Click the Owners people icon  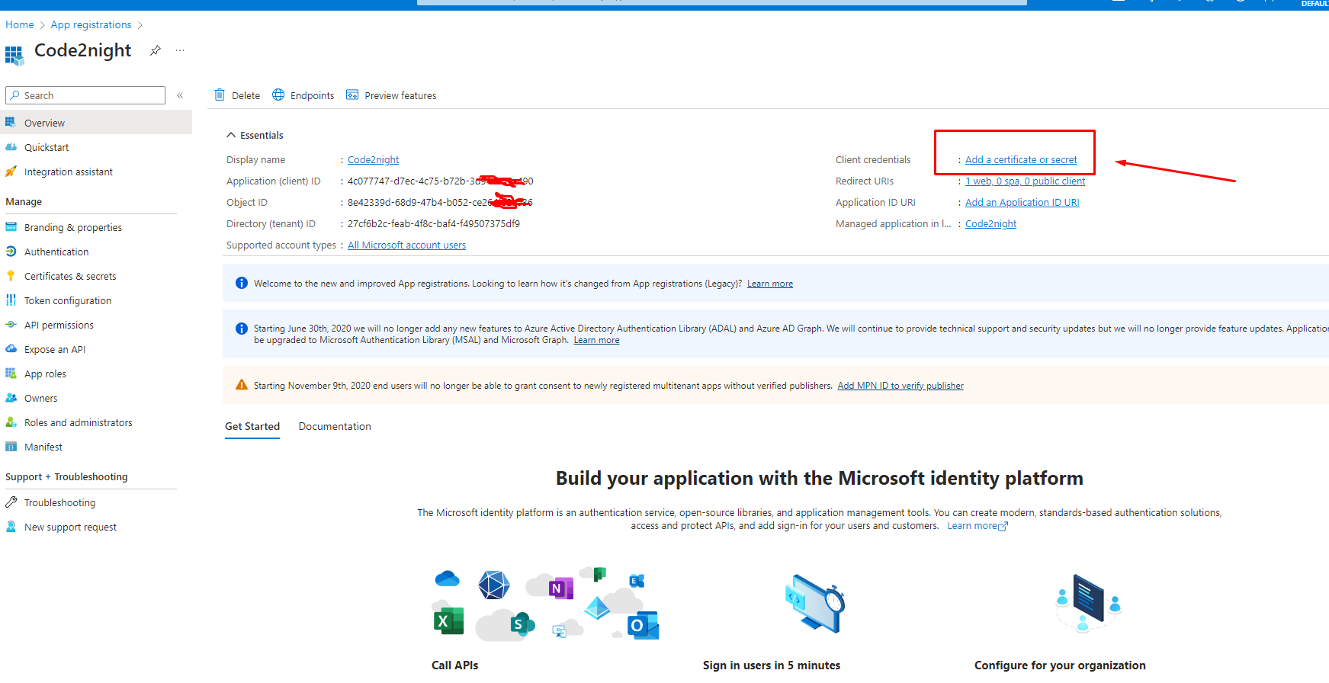point(11,398)
